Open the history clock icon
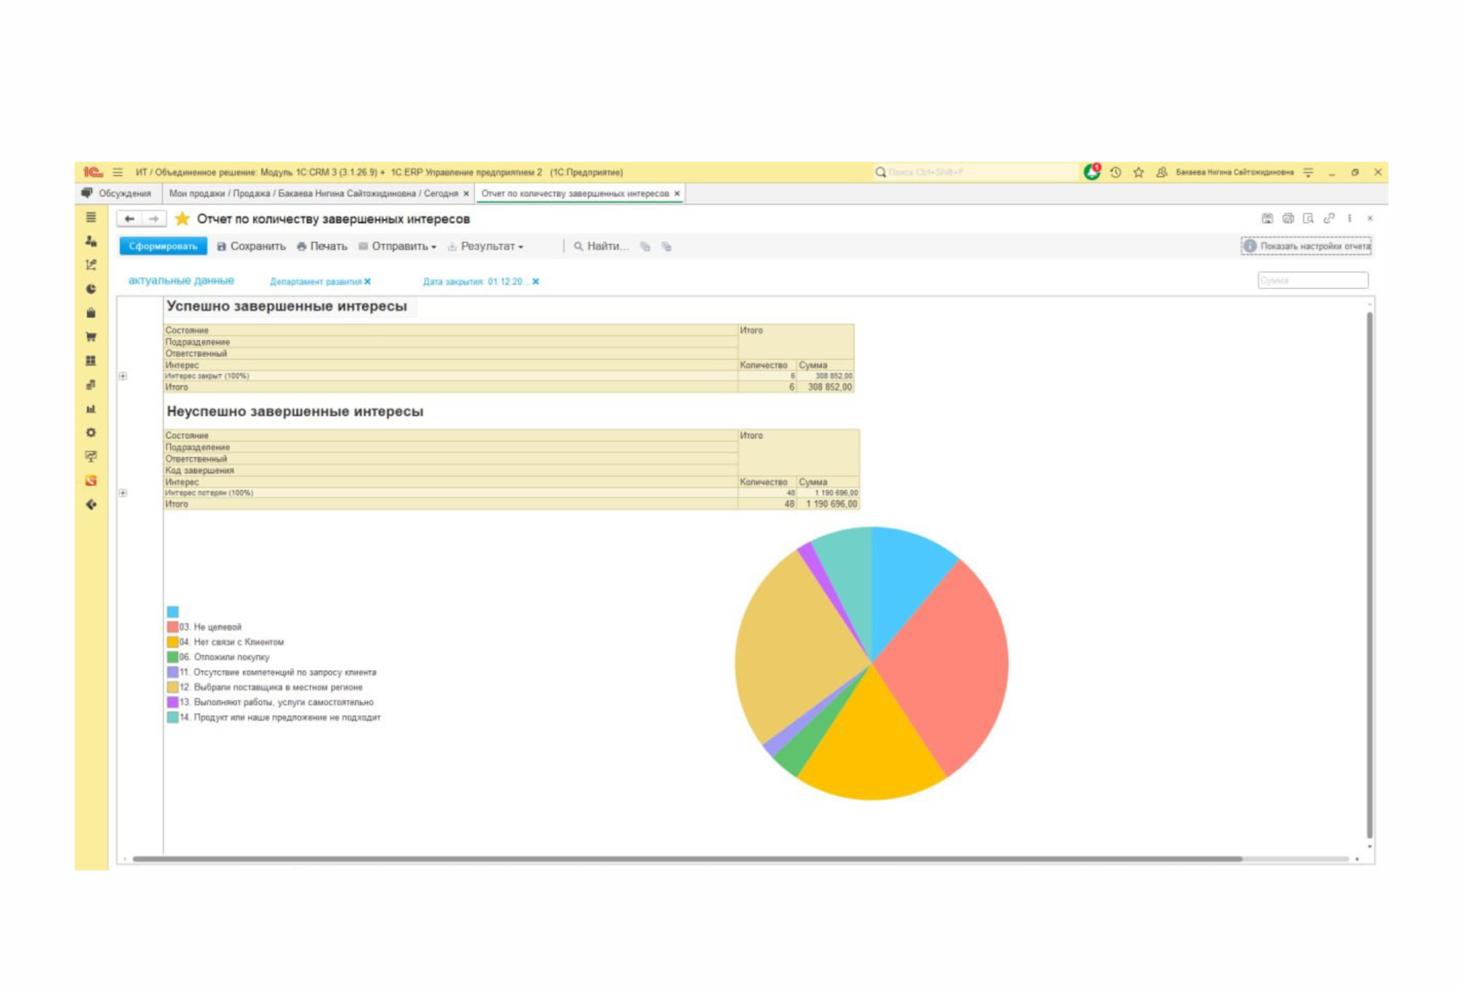 [1116, 172]
